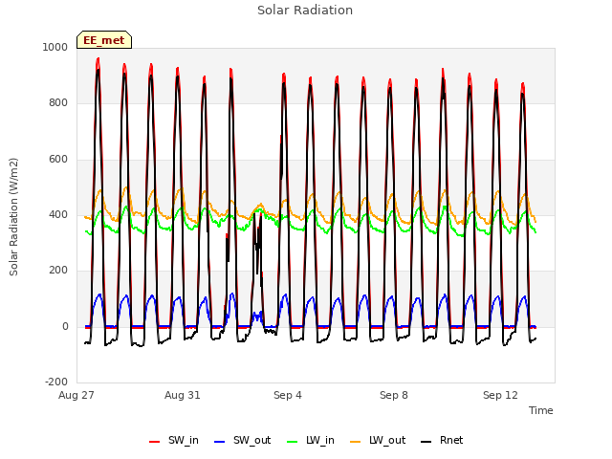Click the red SW_in legend color marker
The image size is (612, 459).
click(154, 442)
